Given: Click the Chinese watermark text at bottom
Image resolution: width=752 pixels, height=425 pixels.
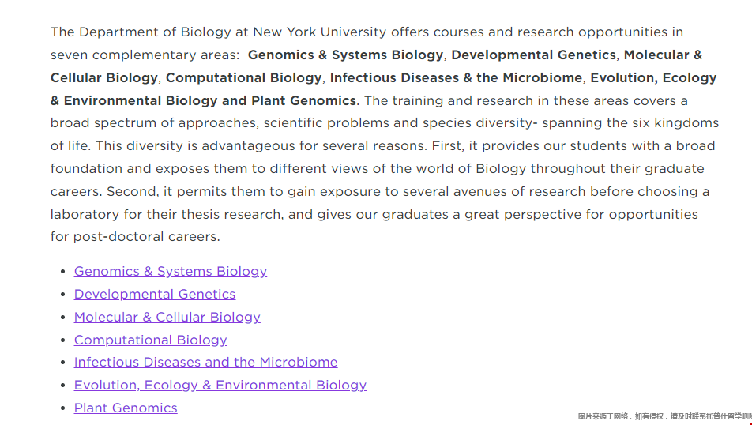Looking at the screenshot, I should 665,416.
